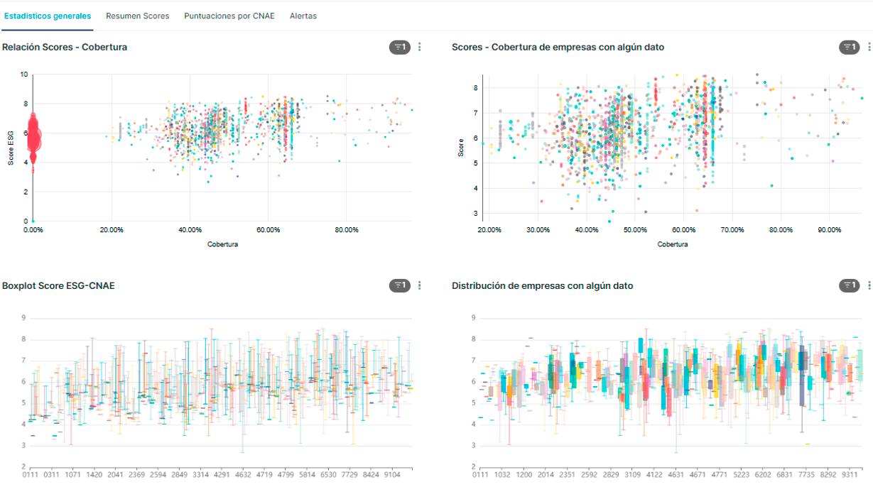Click the Relación Scores - Cobertura chart title
The width and height of the screenshot is (873, 499).
tap(65, 47)
